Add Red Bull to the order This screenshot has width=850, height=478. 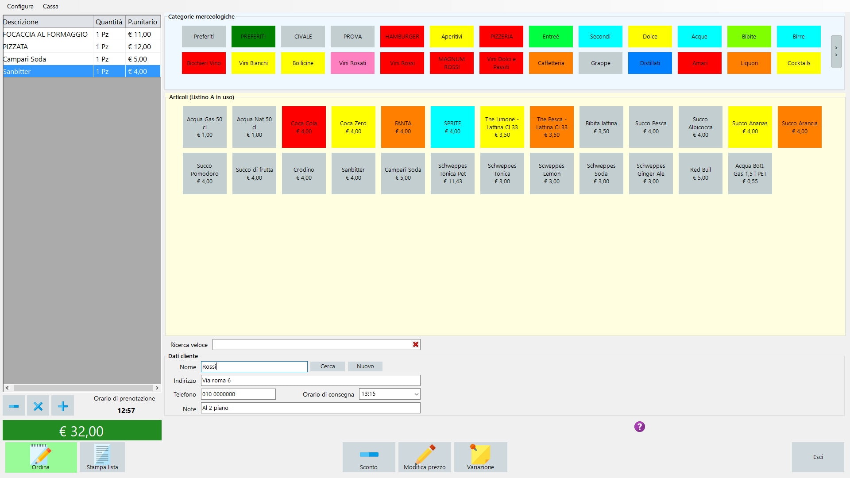pos(700,173)
